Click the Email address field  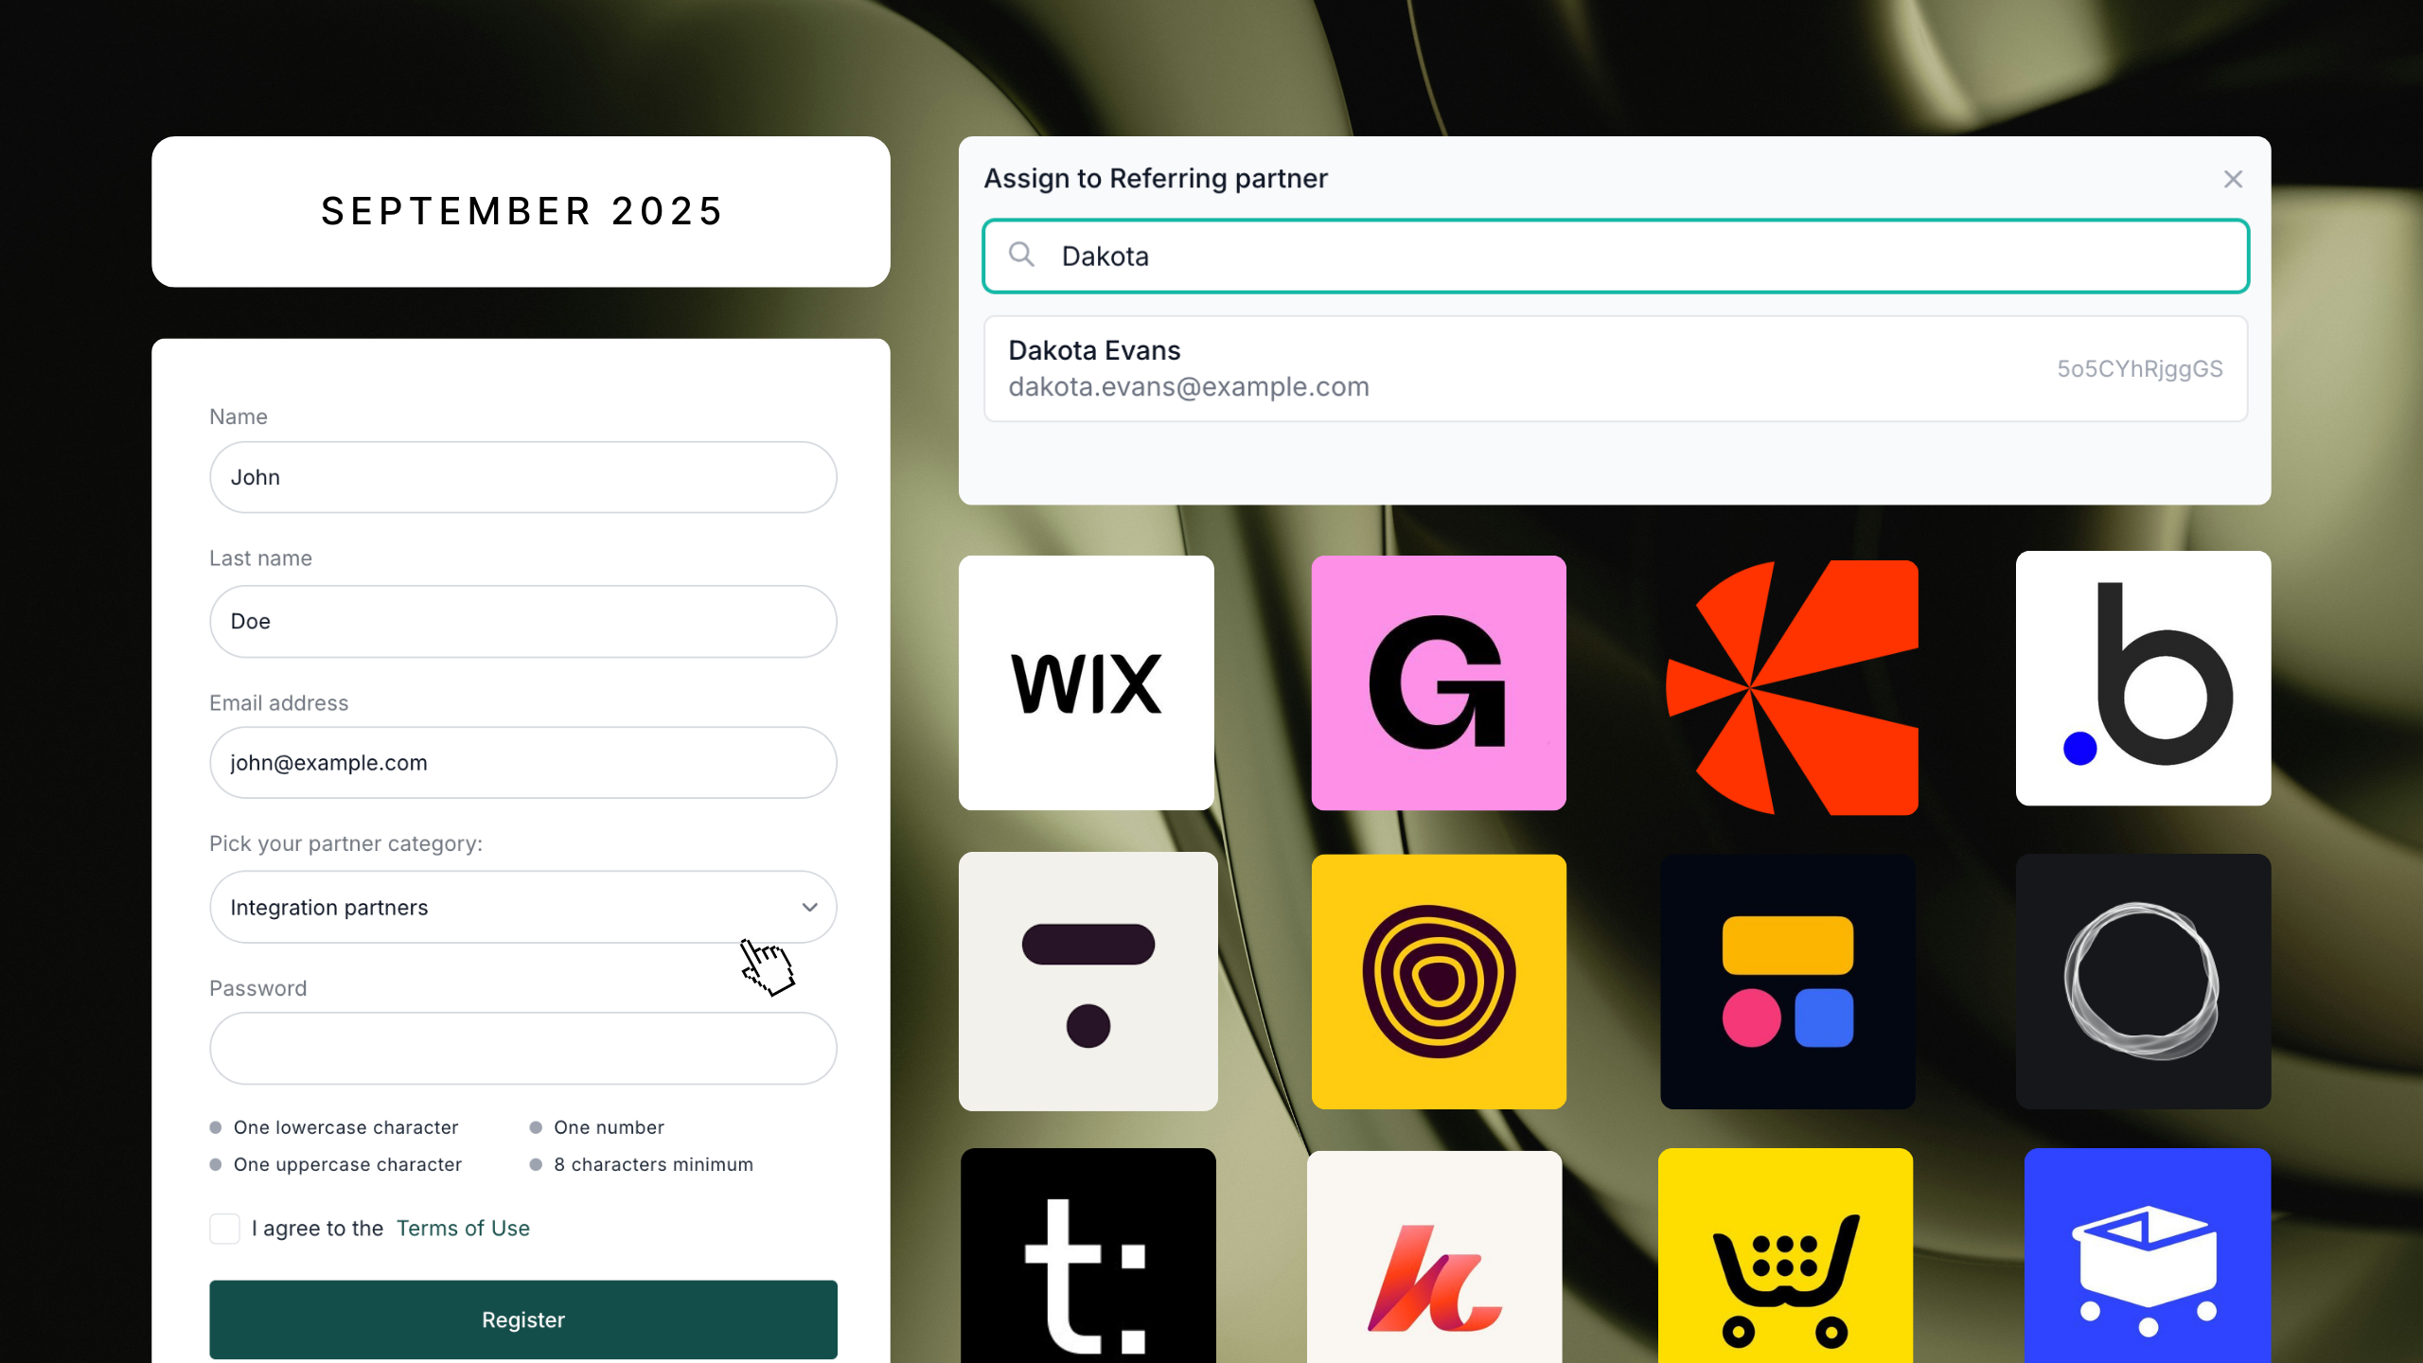tap(522, 763)
